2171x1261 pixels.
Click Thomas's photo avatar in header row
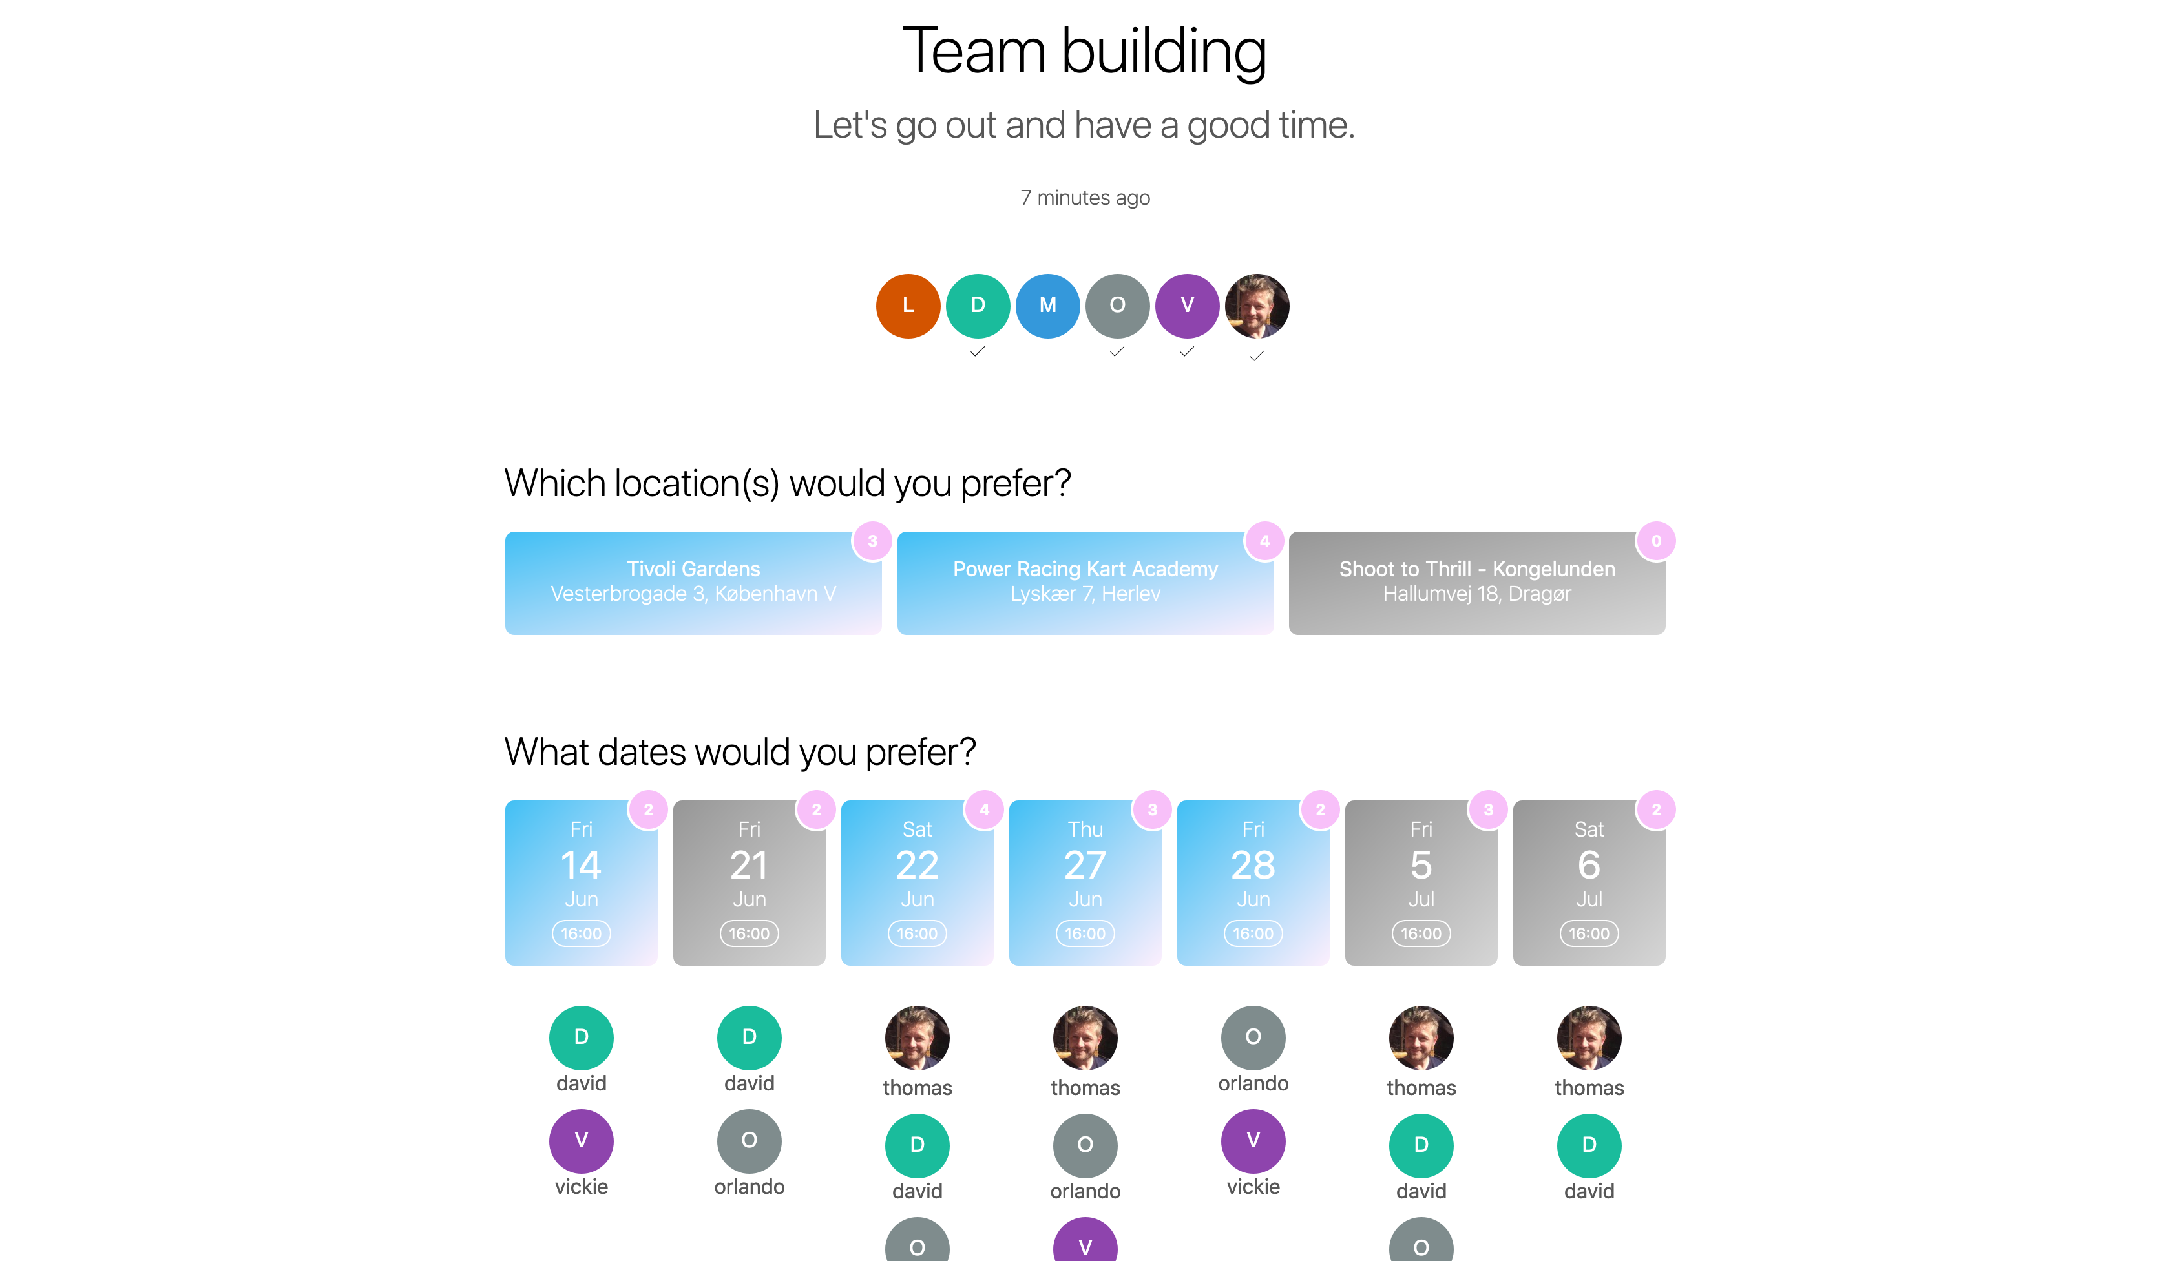(x=1257, y=306)
